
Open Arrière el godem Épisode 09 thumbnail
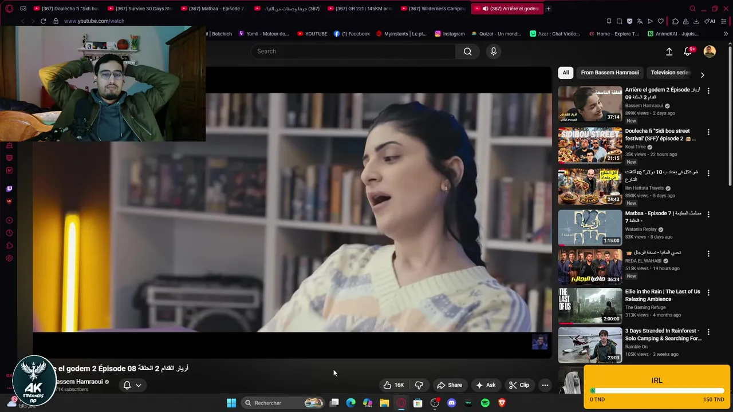pyautogui.click(x=590, y=104)
